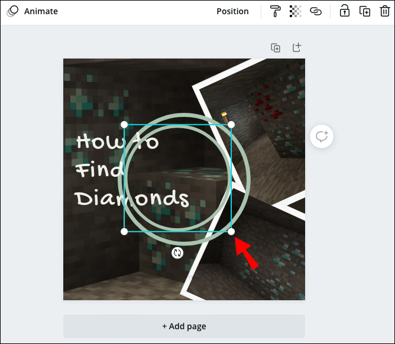Open the transparency checkerboard icon
The height and width of the screenshot is (344, 395).
(295, 11)
